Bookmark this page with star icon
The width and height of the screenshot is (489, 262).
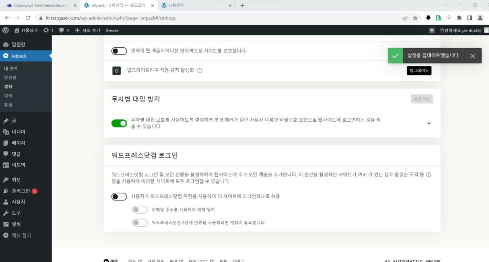[x=415, y=18]
